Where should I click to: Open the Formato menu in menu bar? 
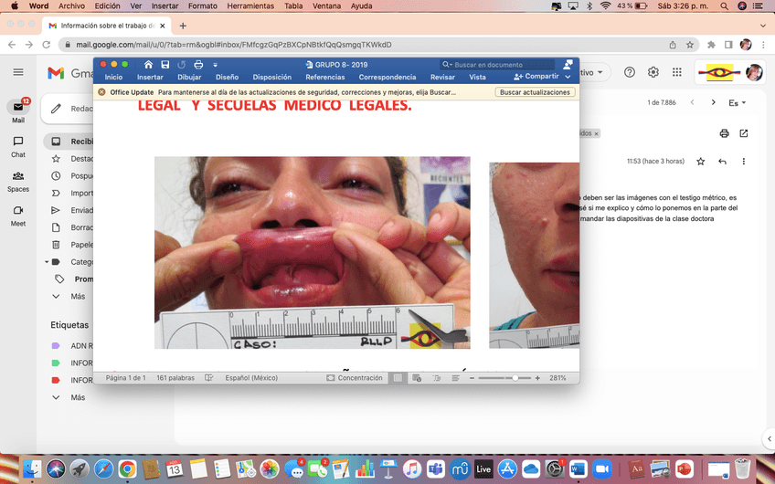(x=202, y=5)
